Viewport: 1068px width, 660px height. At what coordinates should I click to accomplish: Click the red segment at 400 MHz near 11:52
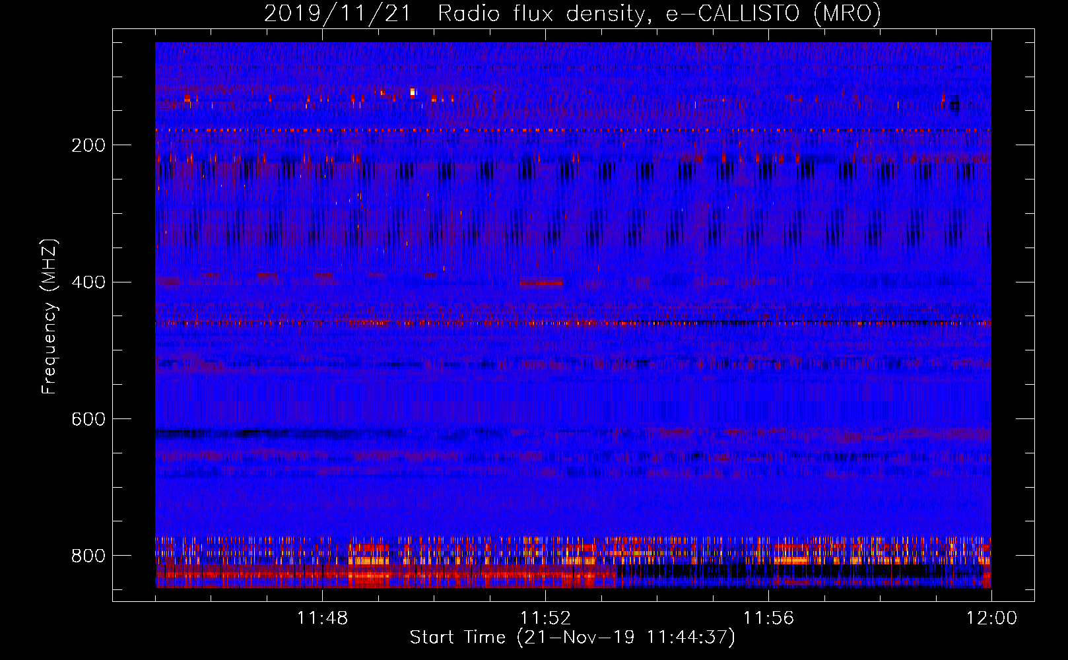coord(541,282)
